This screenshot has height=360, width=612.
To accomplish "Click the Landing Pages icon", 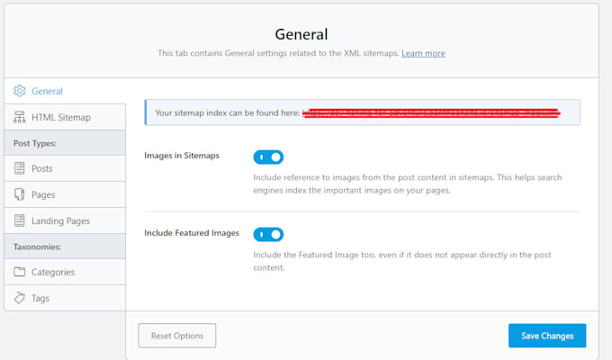I will pos(19,220).
